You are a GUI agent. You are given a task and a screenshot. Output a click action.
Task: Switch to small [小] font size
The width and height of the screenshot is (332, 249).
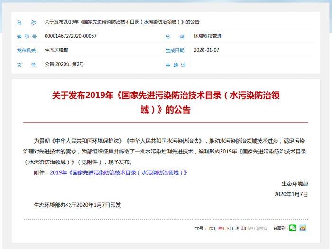tap(230, 229)
